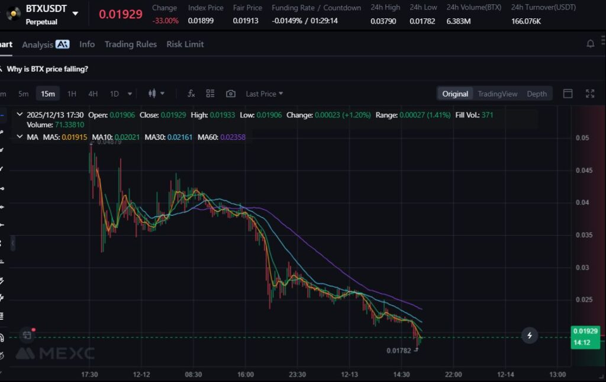Collapse the MA indicator legend row
Screen dimensions: 606x382
point(20,137)
